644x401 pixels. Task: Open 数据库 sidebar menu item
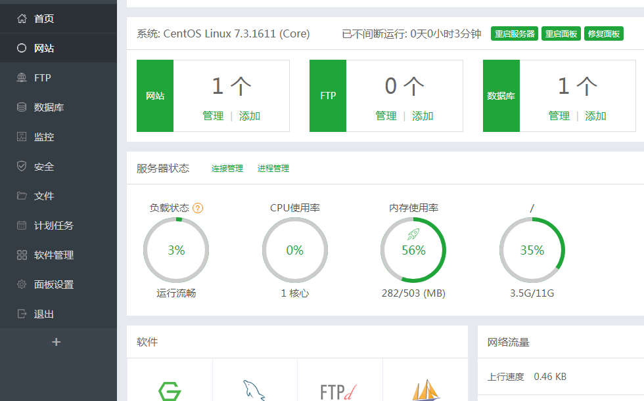(58, 107)
